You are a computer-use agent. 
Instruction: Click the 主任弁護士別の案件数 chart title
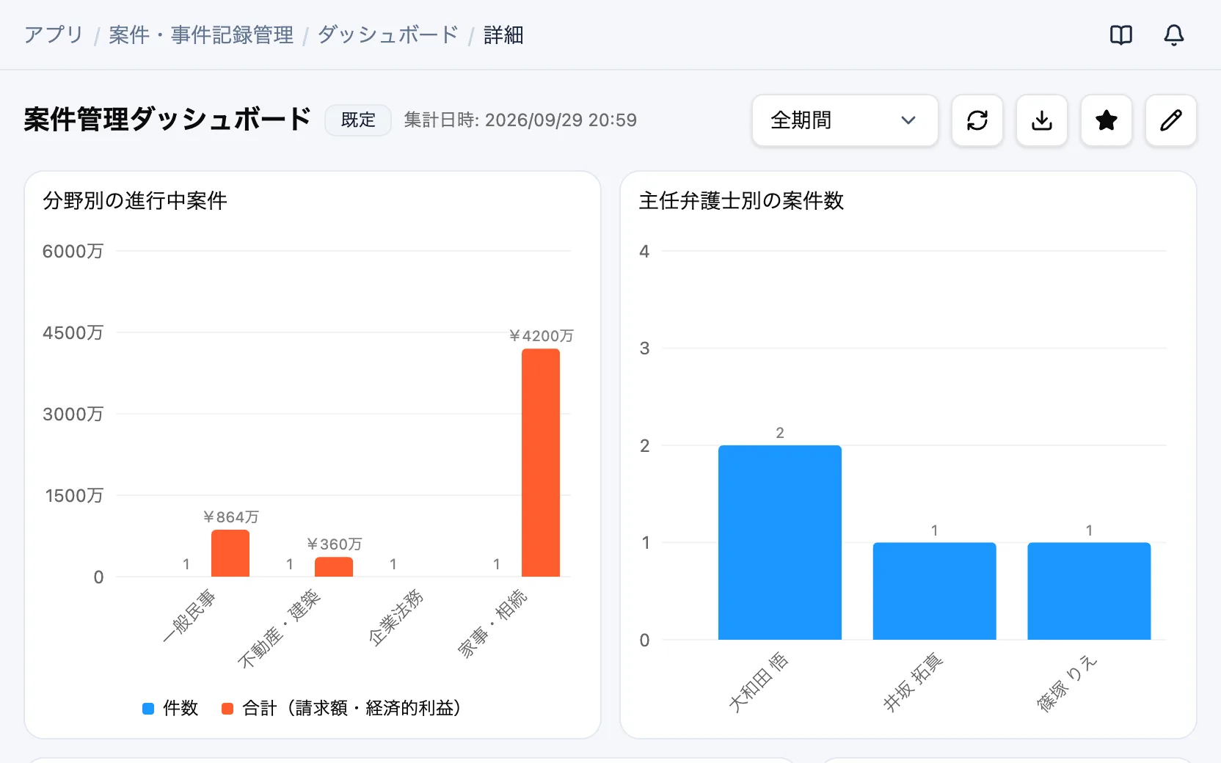[741, 201]
